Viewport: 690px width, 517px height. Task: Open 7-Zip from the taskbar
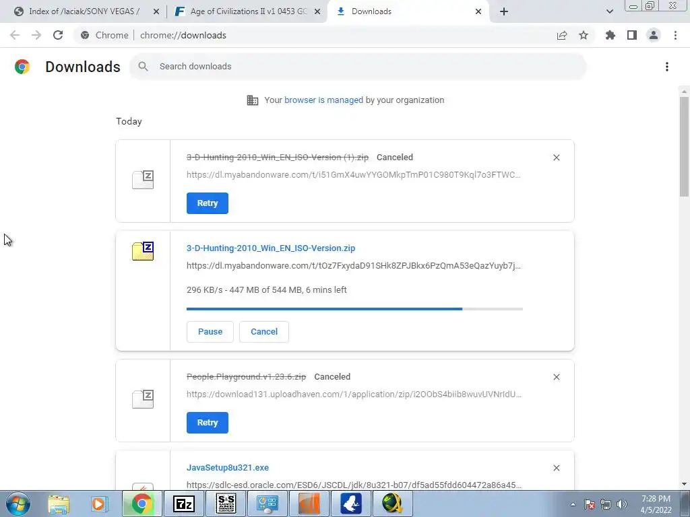pos(184,504)
